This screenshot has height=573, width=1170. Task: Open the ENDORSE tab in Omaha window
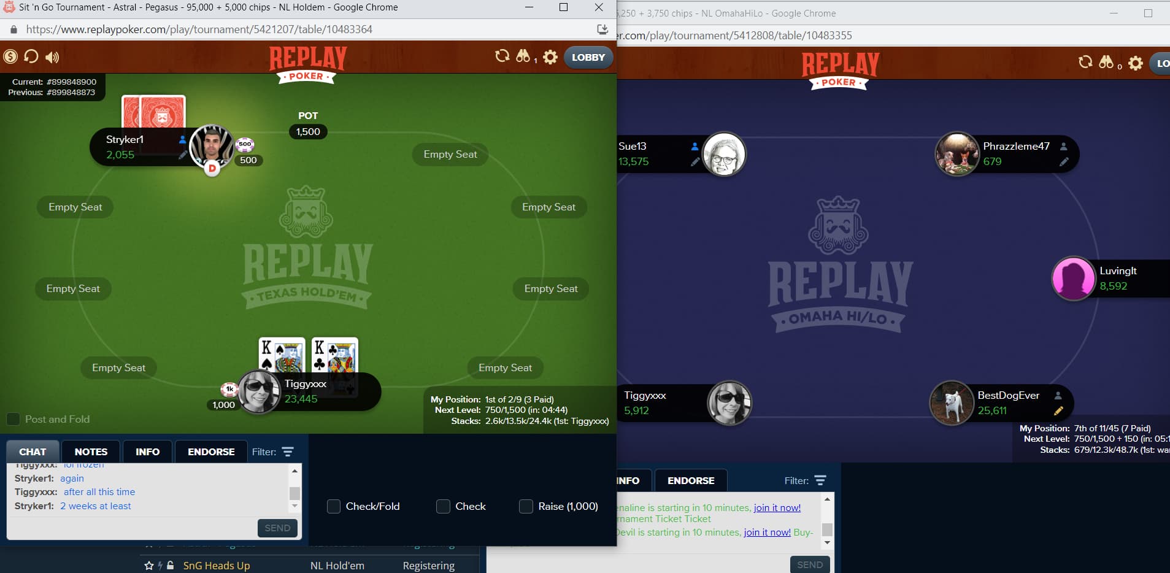[x=691, y=480]
